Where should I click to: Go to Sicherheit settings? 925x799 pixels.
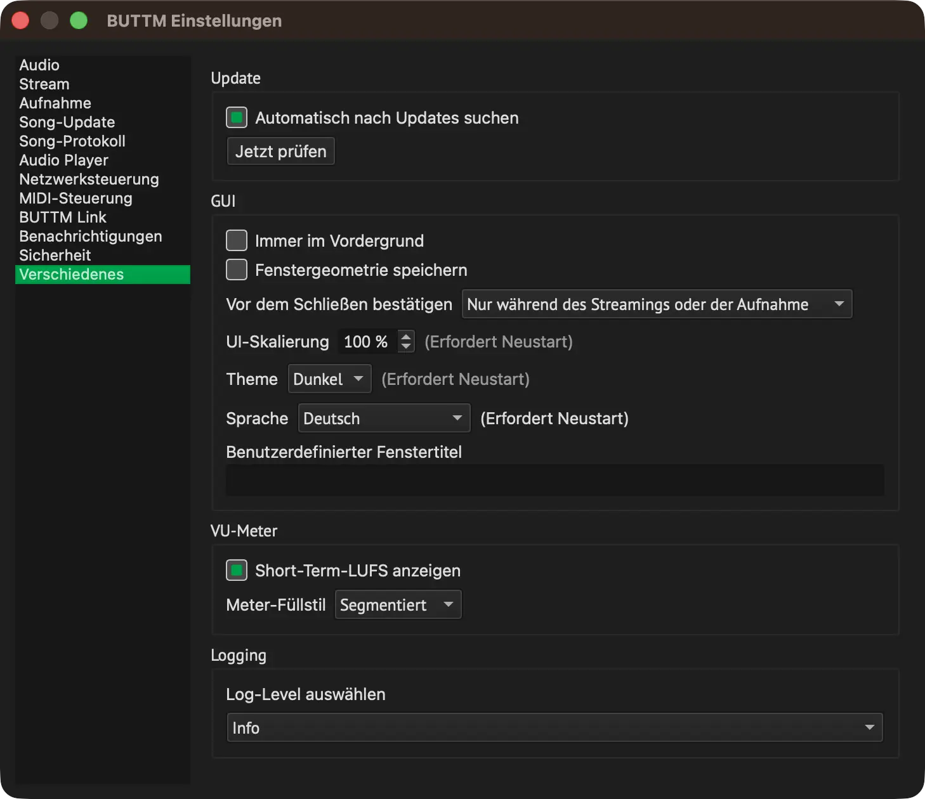(x=103, y=256)
